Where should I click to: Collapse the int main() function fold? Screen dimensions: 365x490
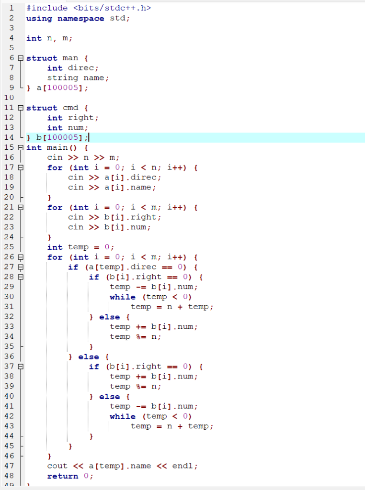(x=20, y=148)
